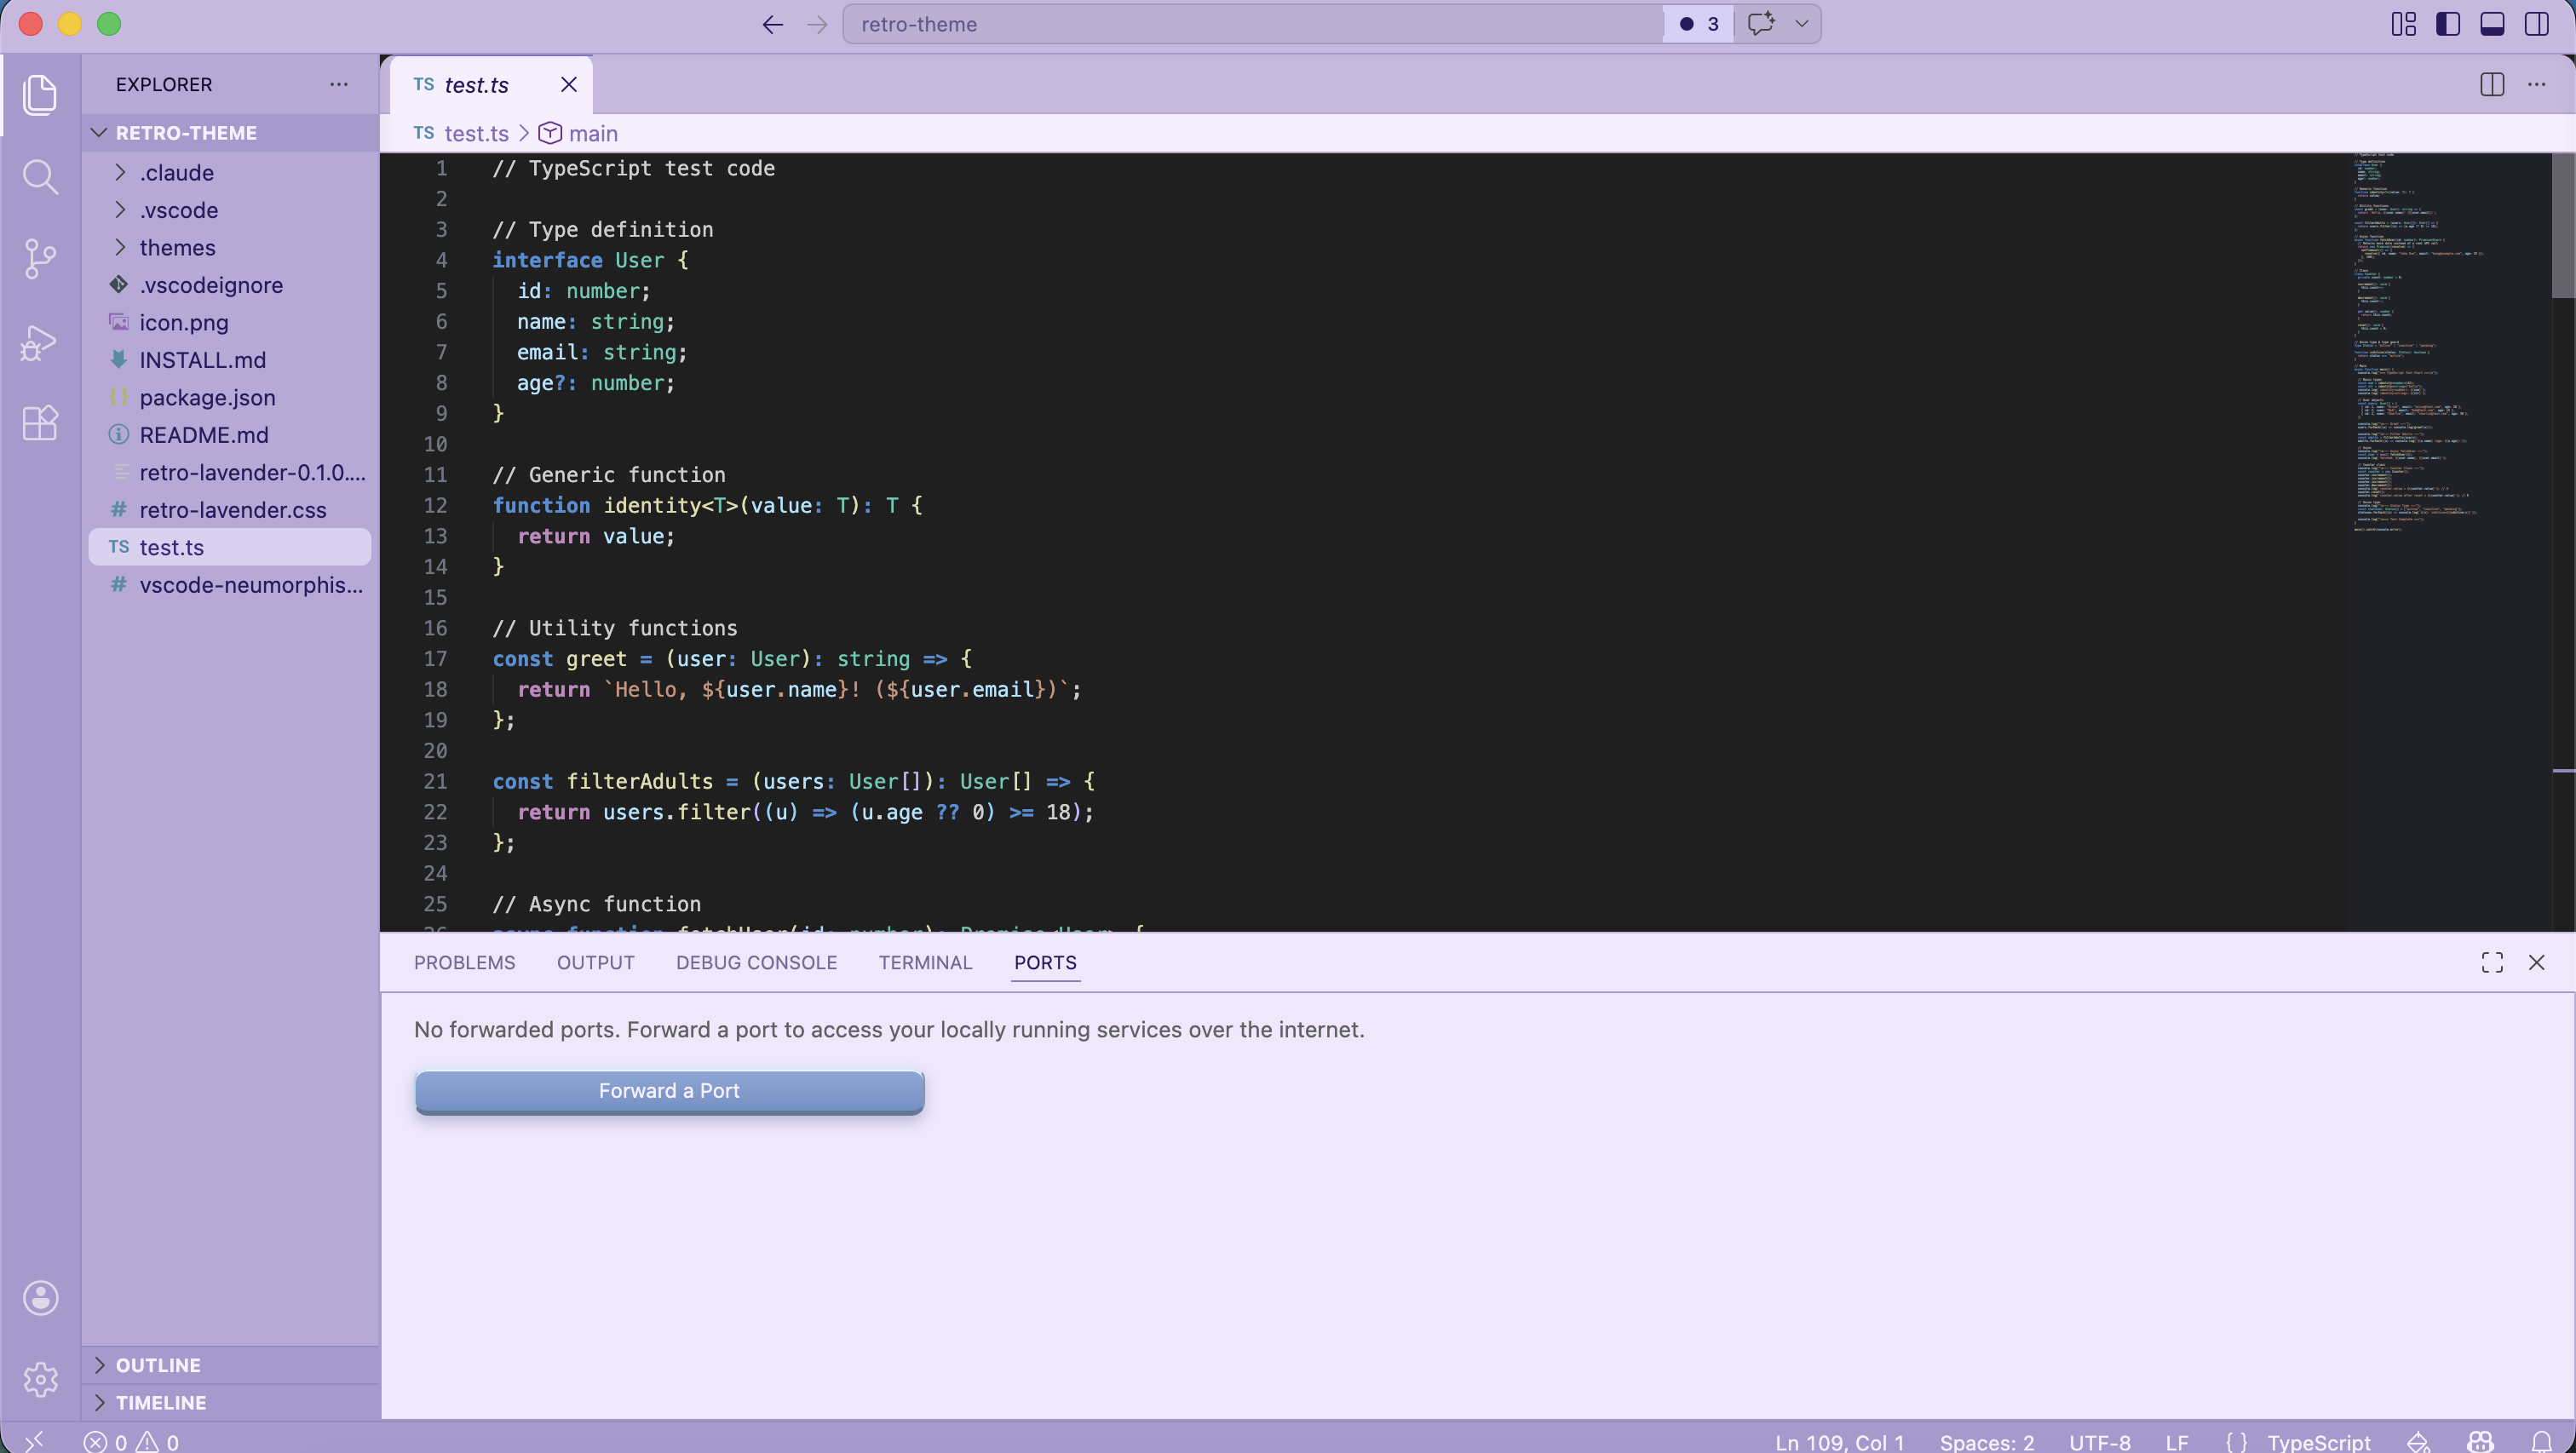Expand the TIMELINE section
The height and width of the screenshot is (1453, 2576).
click(160, 1402)
